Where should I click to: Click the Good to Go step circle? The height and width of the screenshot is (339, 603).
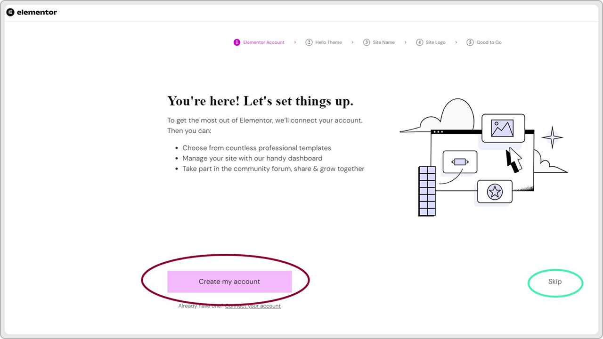point(470,42)
